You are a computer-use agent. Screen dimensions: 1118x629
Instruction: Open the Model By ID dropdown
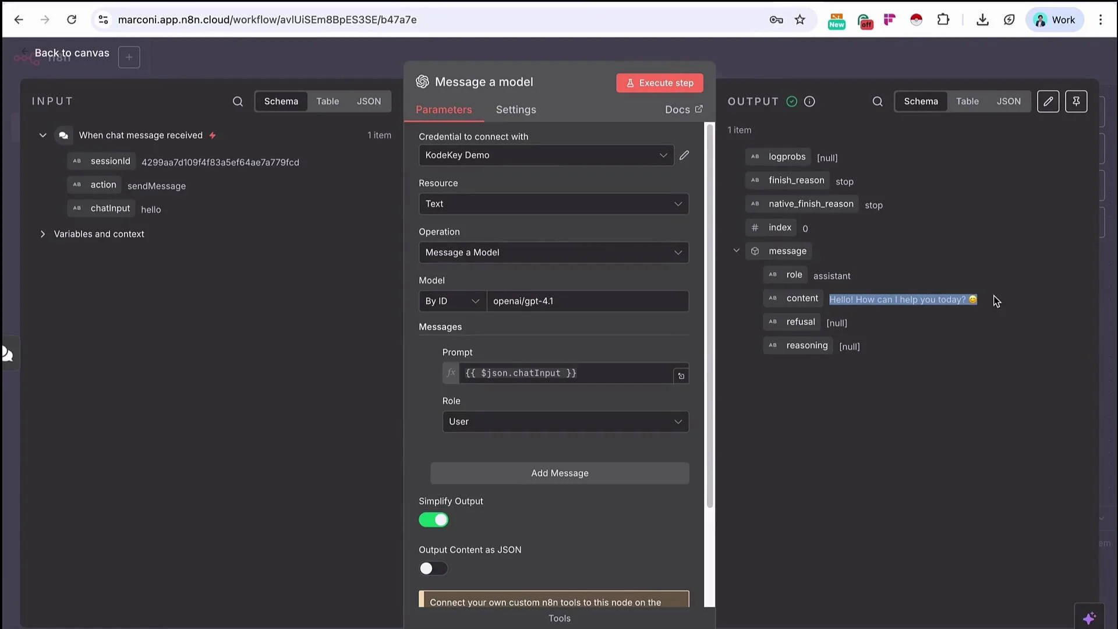click(x=452, y=301)
